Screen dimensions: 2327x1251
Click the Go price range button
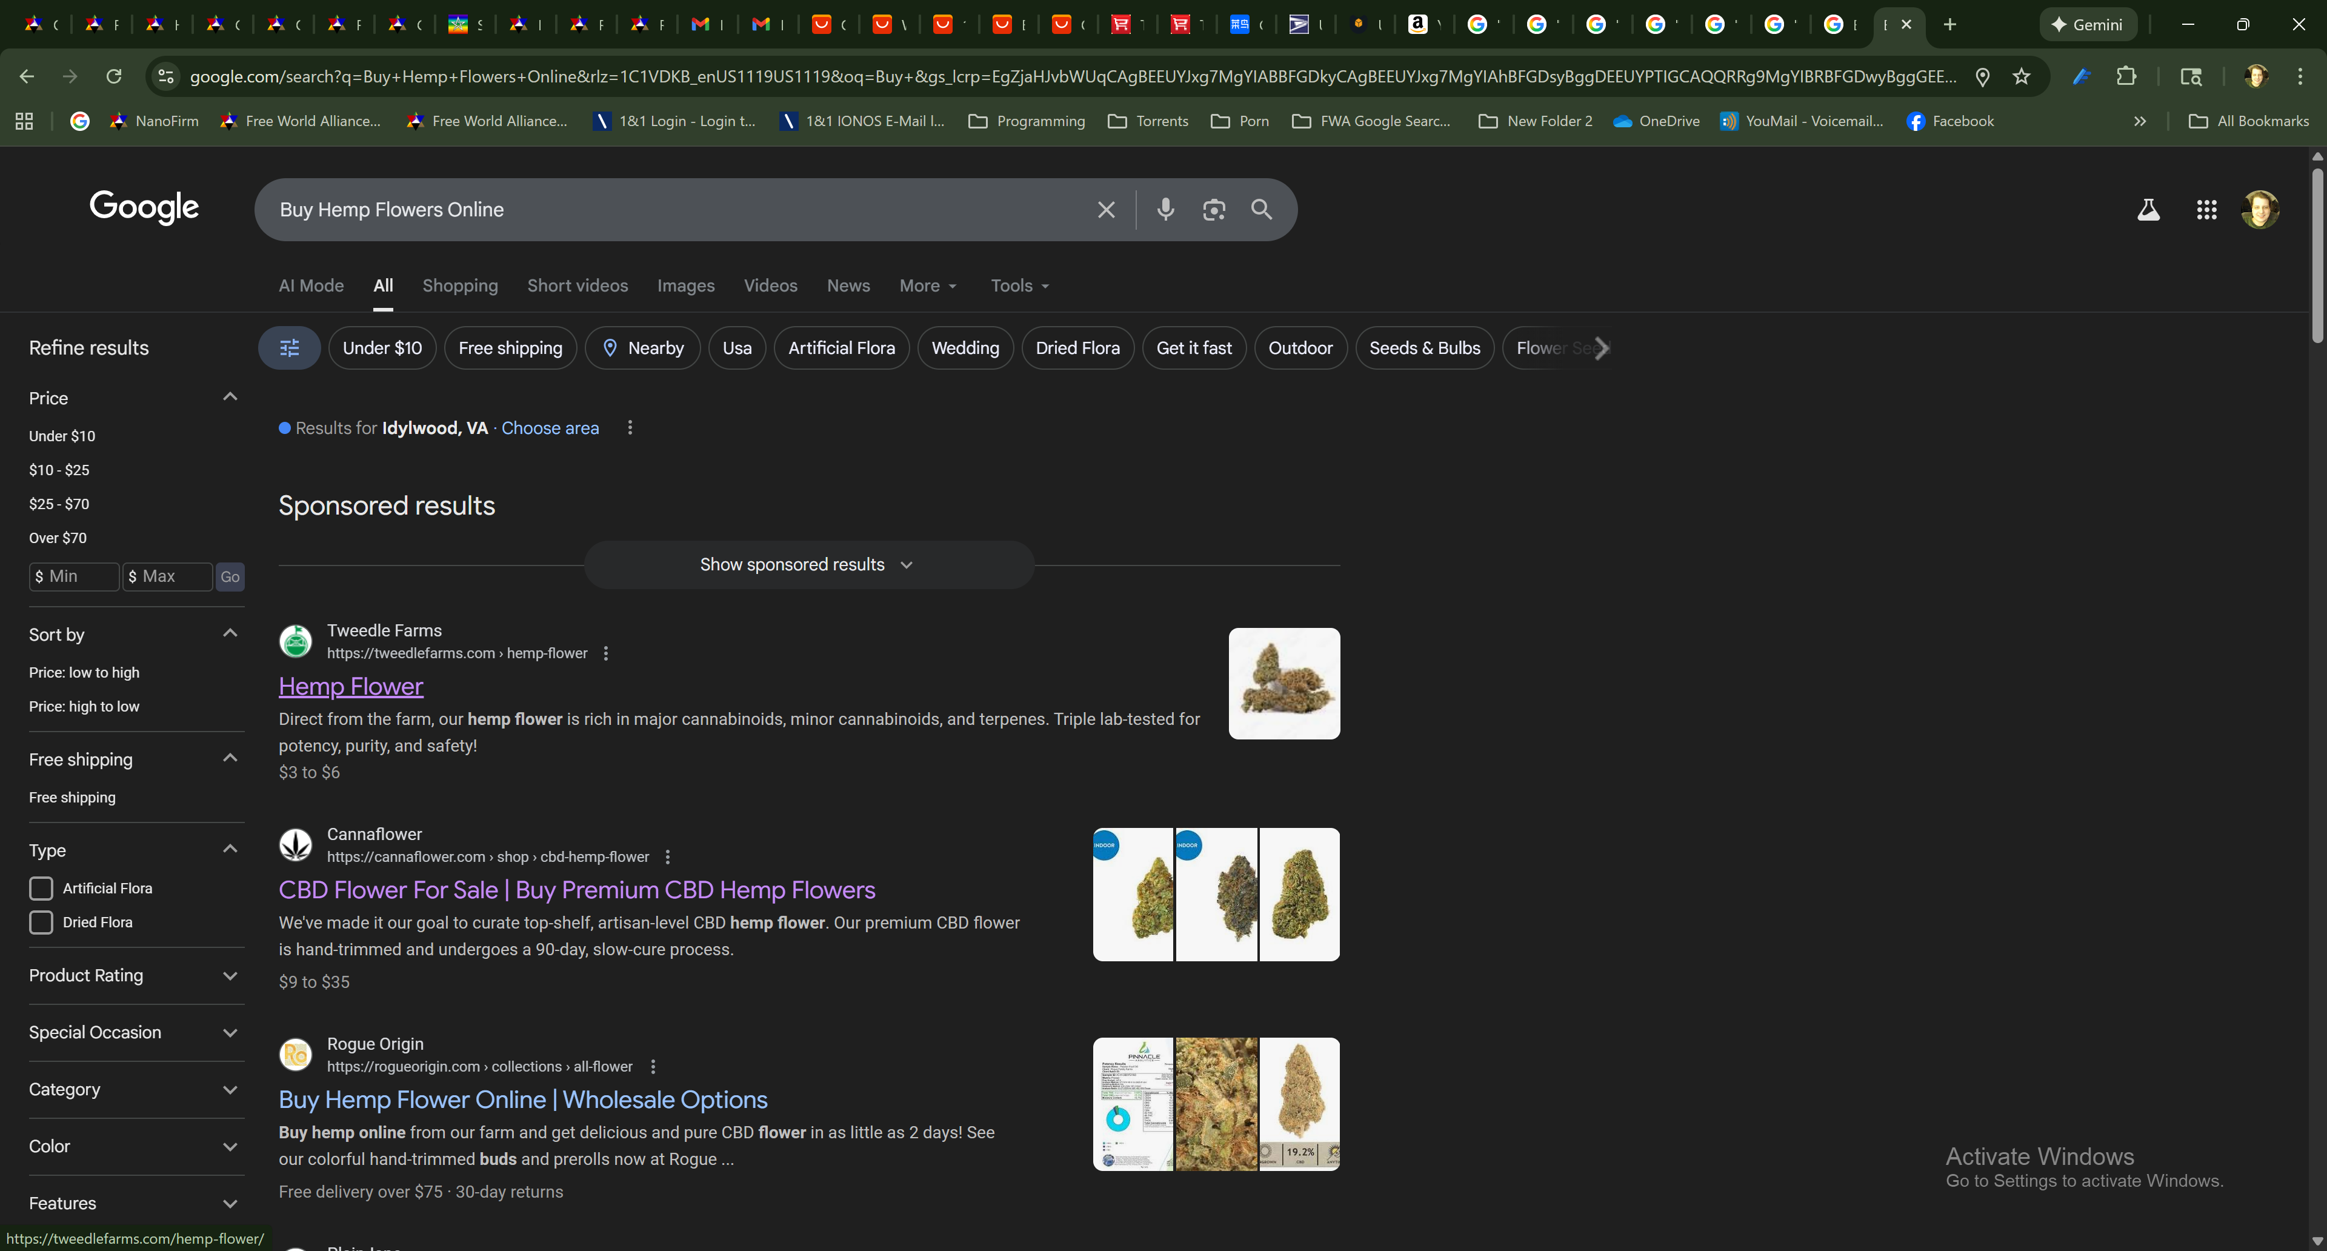pos(230,576)
